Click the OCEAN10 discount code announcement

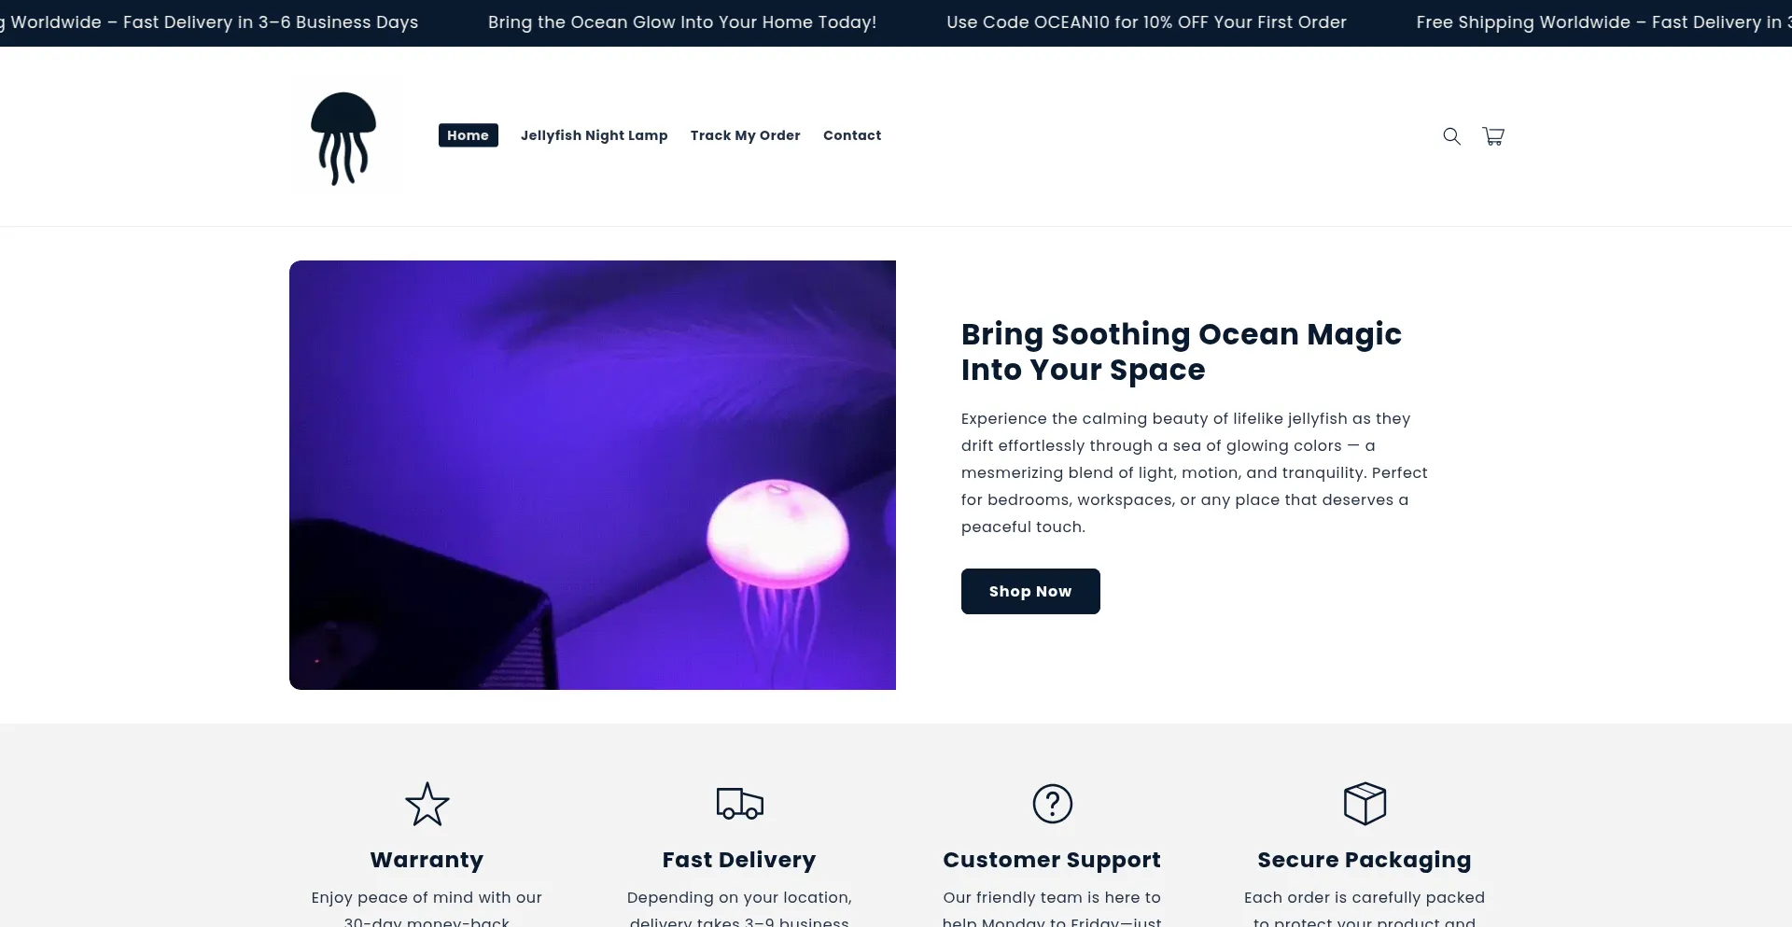point(1146,22)
